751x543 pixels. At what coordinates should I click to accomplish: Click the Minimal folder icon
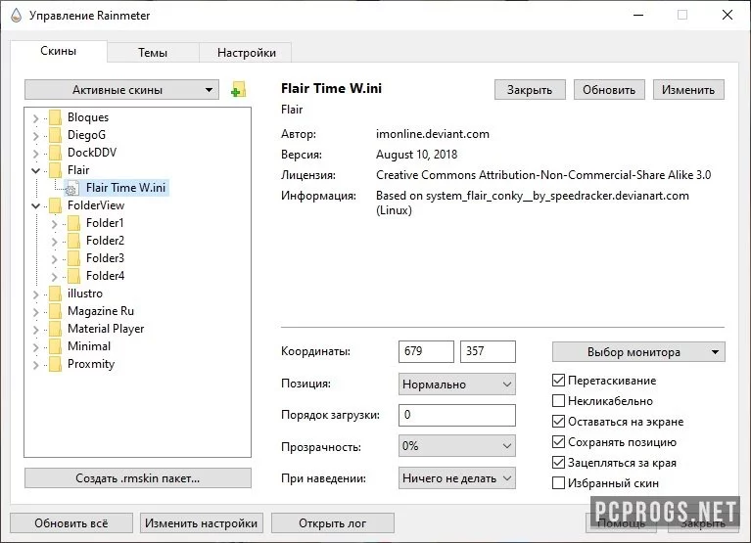(56, 347)
